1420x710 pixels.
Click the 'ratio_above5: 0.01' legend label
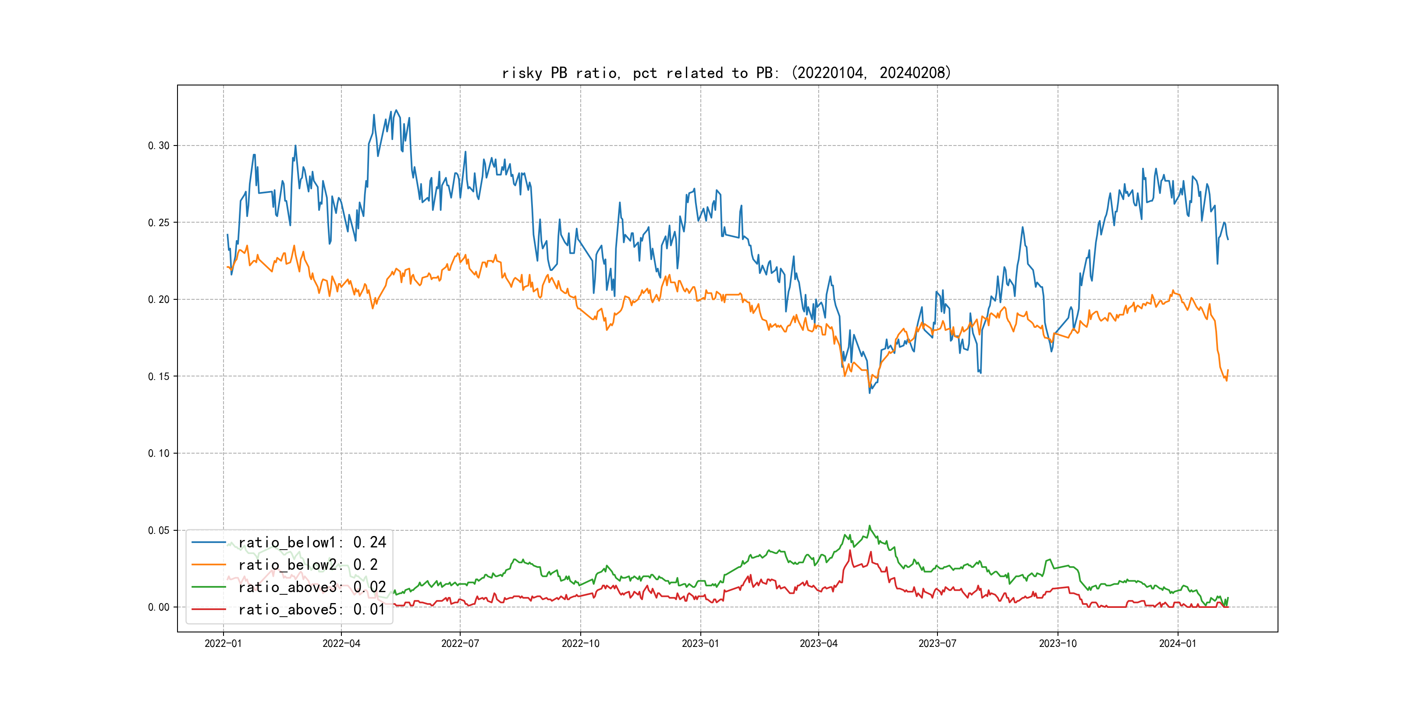pos(312,609)
